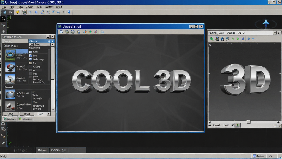Toggle the dark square beside 'Feor' in effects list

pos(31,77)
